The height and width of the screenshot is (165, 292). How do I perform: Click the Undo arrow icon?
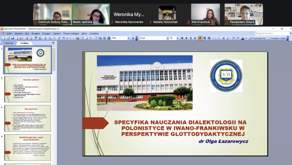63,38
